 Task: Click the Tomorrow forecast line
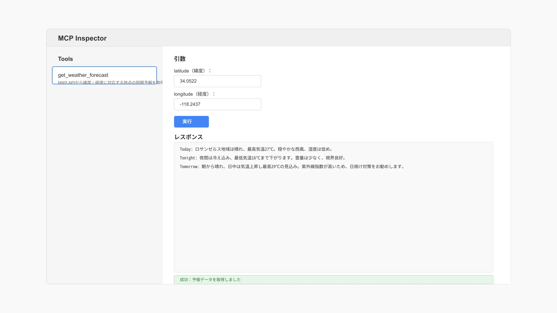click(292, 167)
